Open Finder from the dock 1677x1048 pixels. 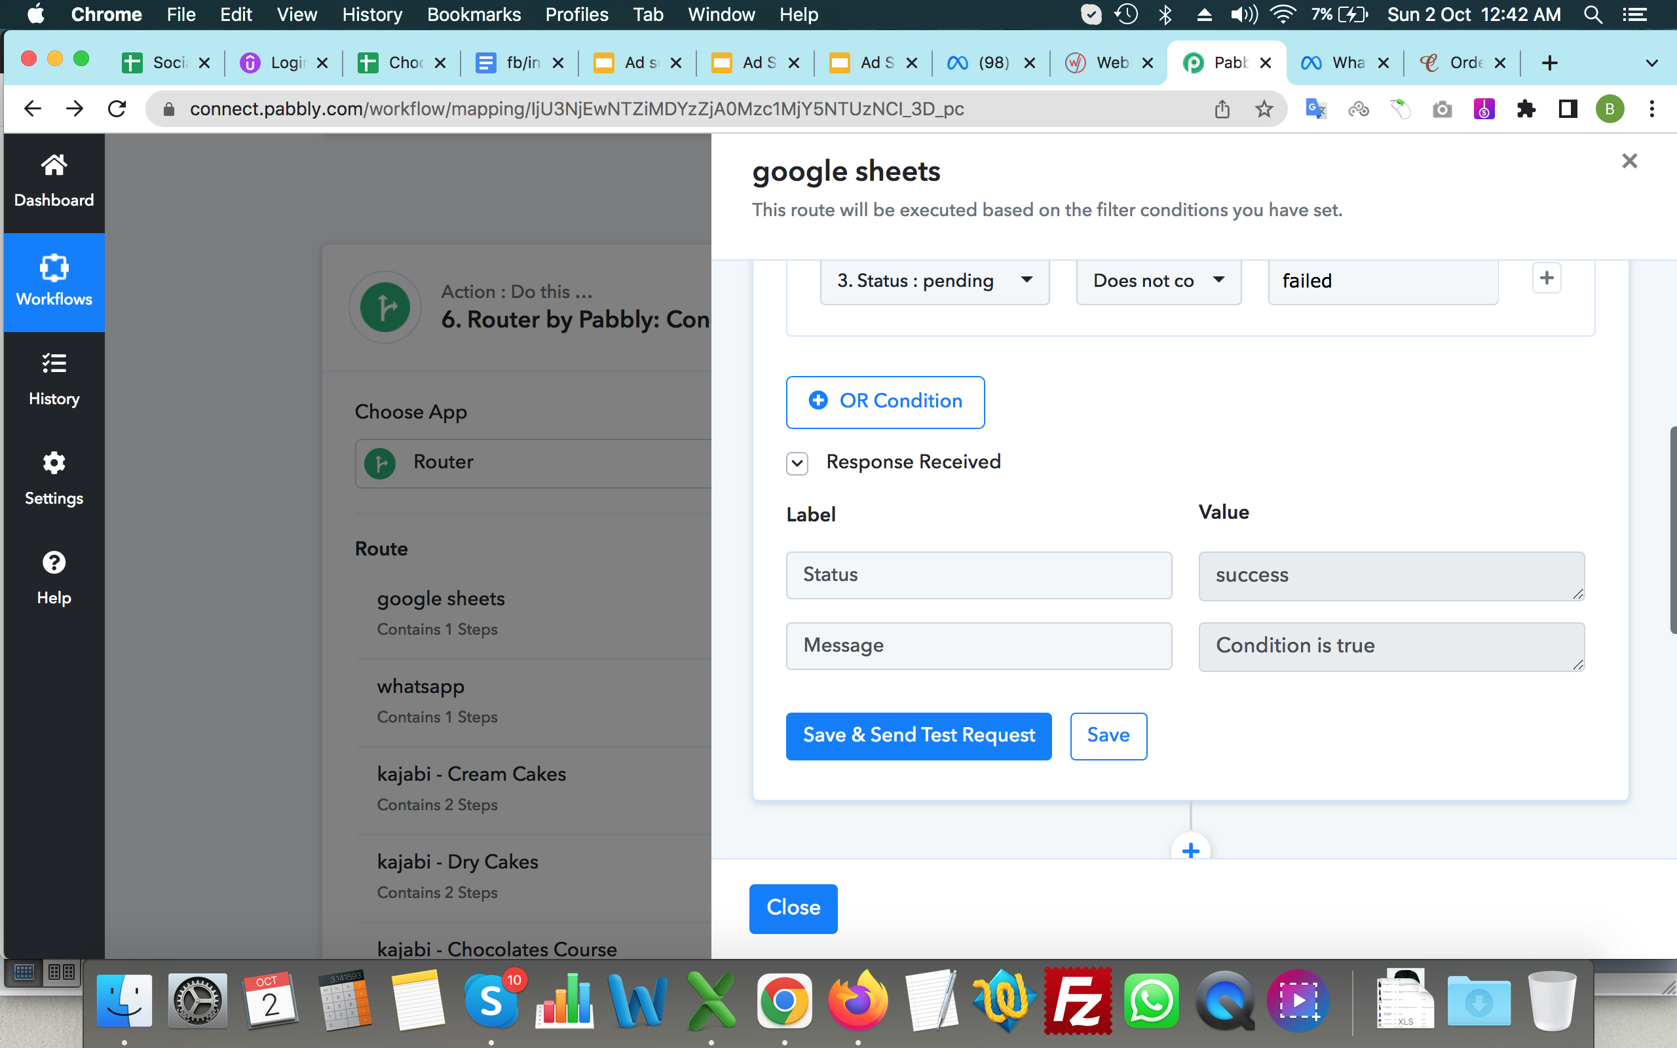click(x=124, y=1001)
